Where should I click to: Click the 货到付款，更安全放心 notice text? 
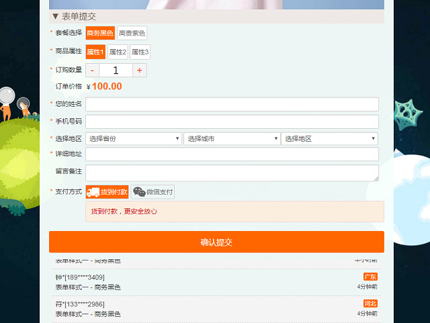124,212
